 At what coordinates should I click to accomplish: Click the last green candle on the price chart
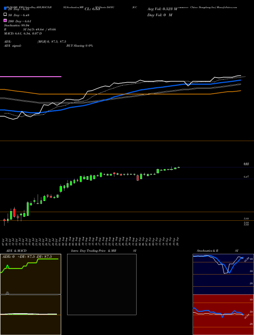click(x=178, y=167)
